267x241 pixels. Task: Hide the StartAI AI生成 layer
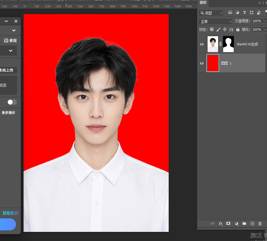pos(202,44)
